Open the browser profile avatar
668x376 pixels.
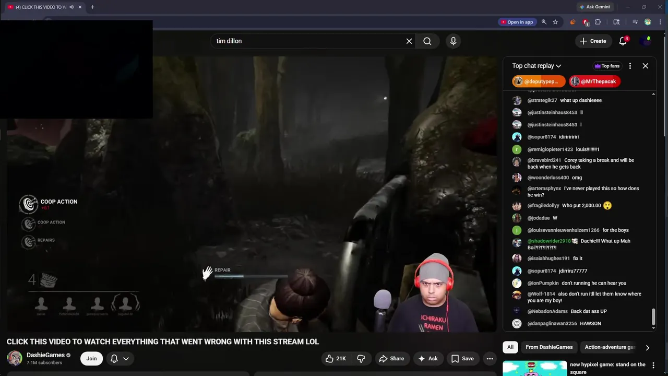pyautogui.click(x=648, y=22)
